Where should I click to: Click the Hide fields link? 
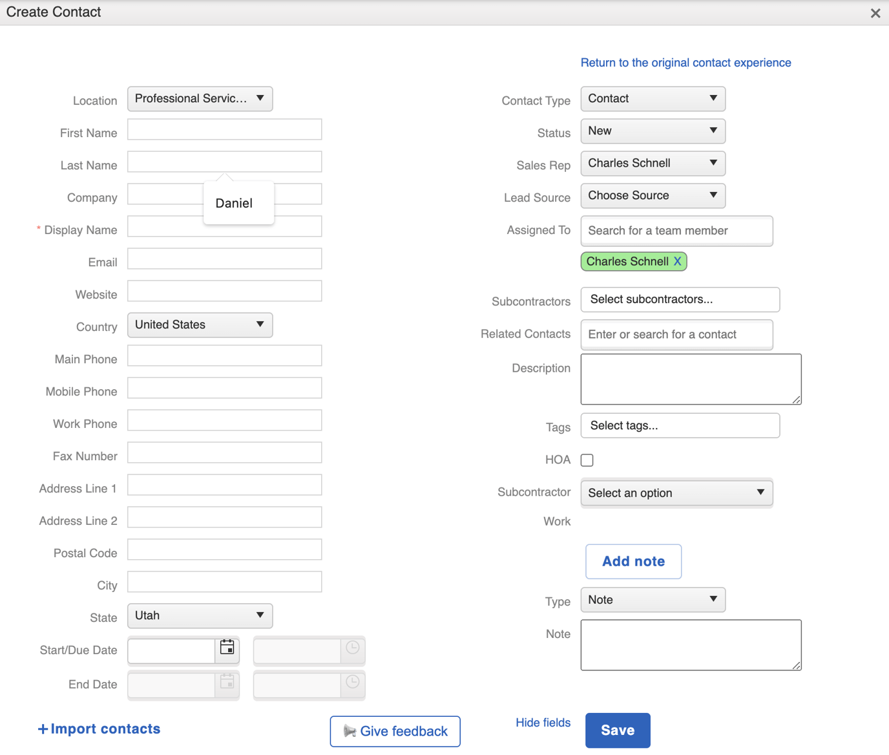click(543, 722)
